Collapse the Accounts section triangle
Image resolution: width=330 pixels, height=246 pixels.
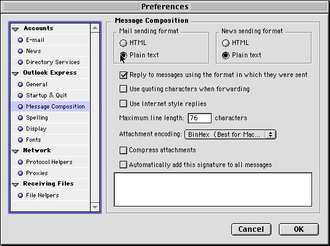tap(15, 29)
